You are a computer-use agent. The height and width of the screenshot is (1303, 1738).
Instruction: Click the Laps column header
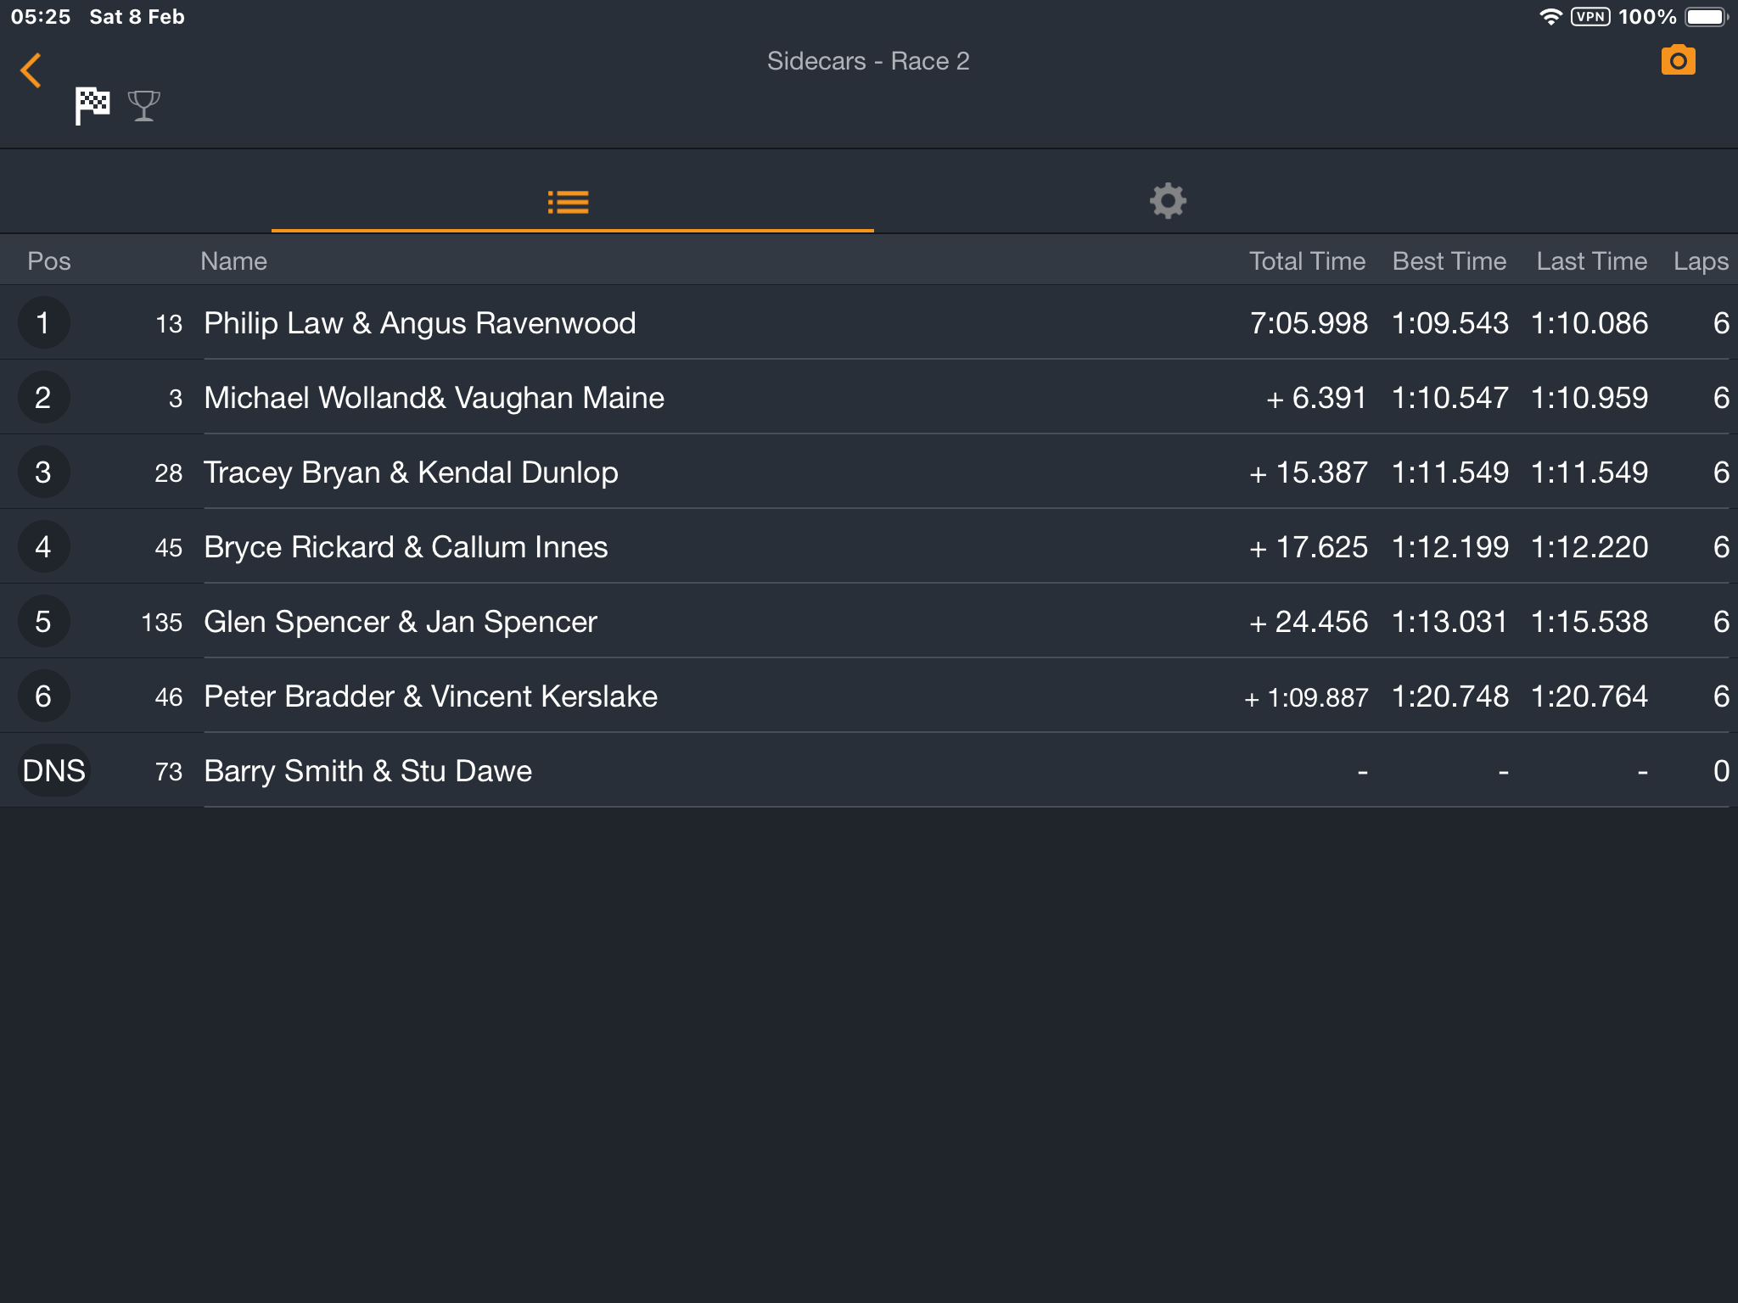[1701, 262]
